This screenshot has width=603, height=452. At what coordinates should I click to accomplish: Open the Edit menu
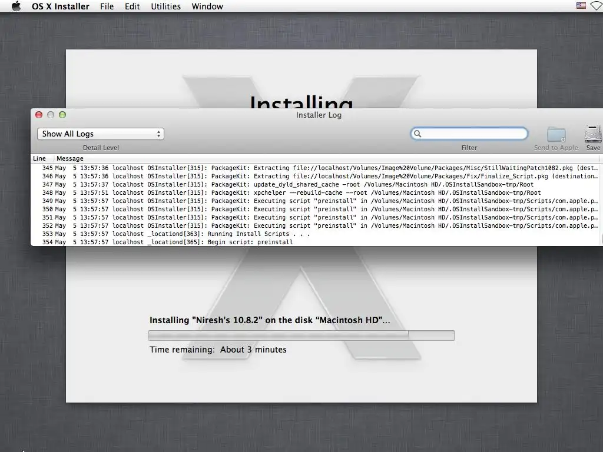click(132, 6)
